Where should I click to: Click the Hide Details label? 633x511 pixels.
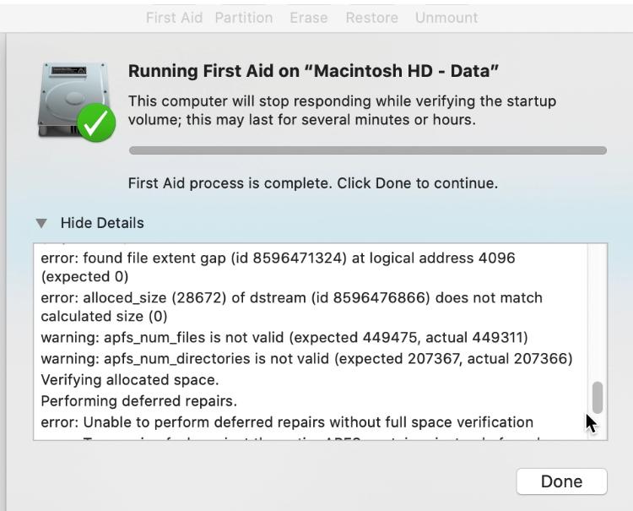[x=102, y=223]
